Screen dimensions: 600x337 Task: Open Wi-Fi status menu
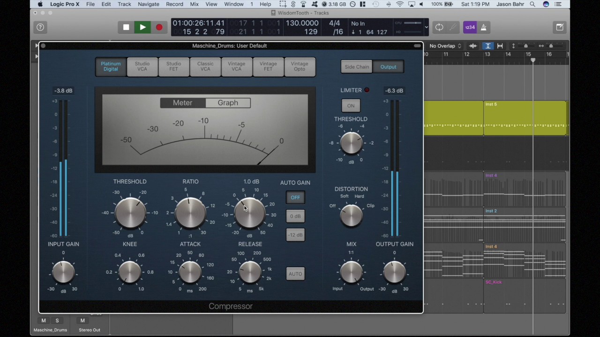(x=400, y=4)
